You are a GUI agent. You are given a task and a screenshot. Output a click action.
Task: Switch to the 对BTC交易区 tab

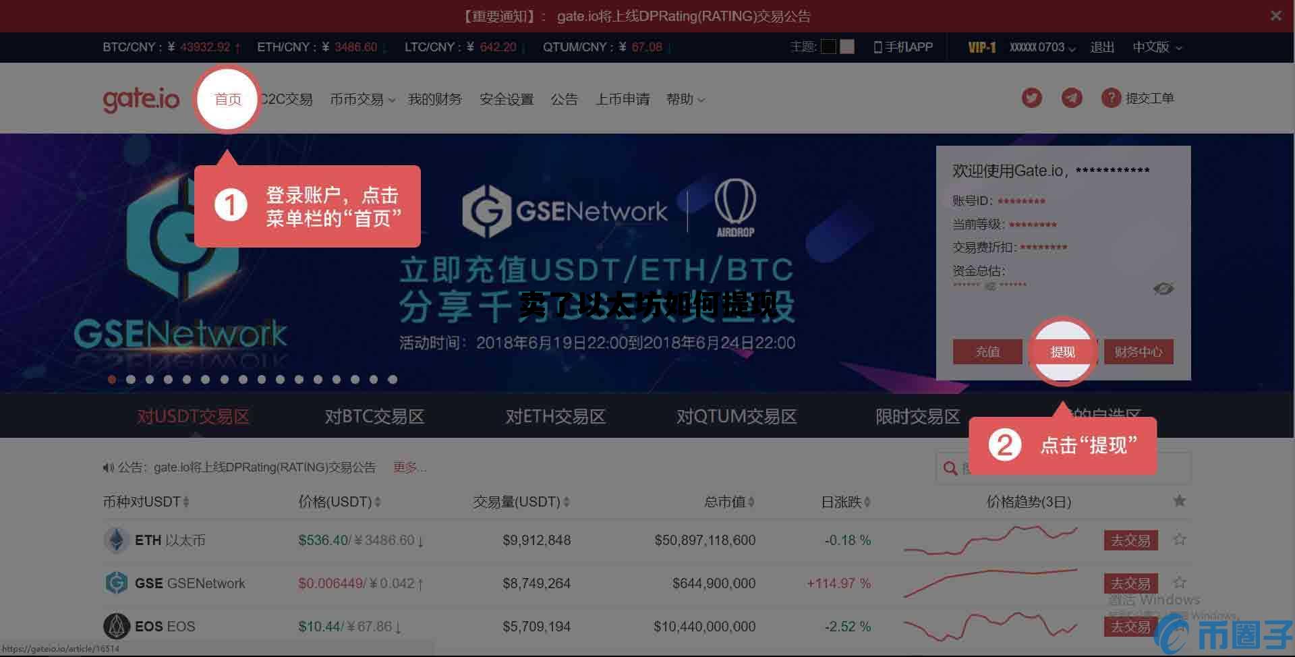coord(374,416)
